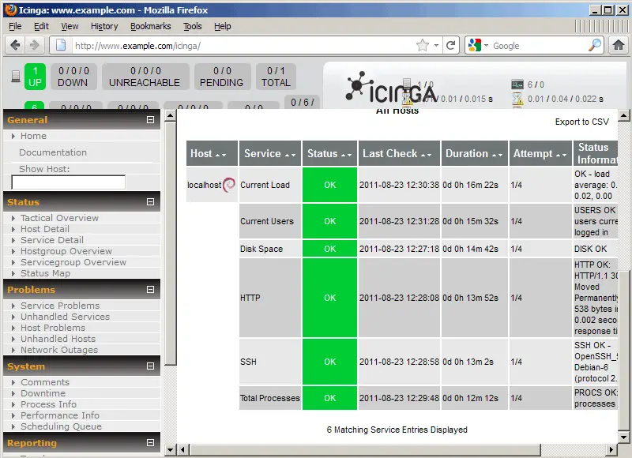Click main content scrollbar up arrow

pyautogui.click(x=623, y=116)
